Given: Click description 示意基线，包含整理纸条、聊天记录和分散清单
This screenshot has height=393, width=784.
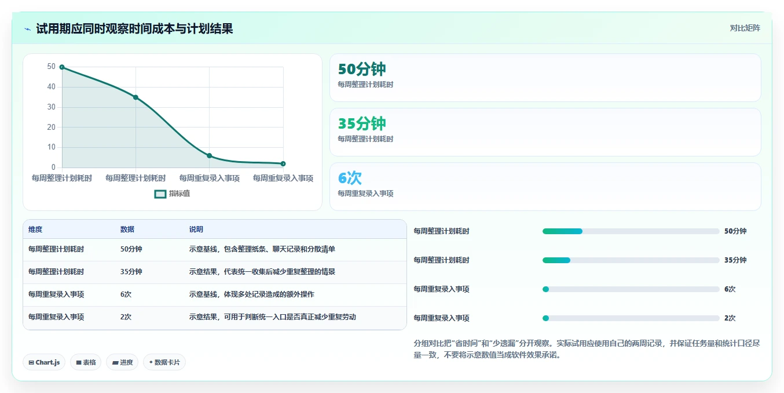Looking at the screenshot, I should [x=262, y=249].
